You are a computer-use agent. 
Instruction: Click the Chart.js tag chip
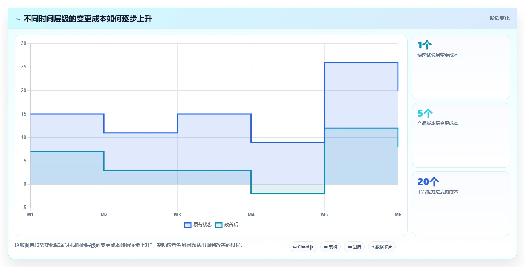pyautogui.click(x=303, y=247)
